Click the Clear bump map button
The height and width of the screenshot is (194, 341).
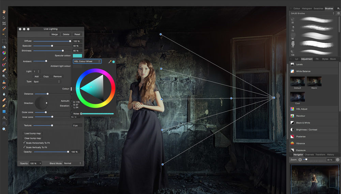[33, 138]
